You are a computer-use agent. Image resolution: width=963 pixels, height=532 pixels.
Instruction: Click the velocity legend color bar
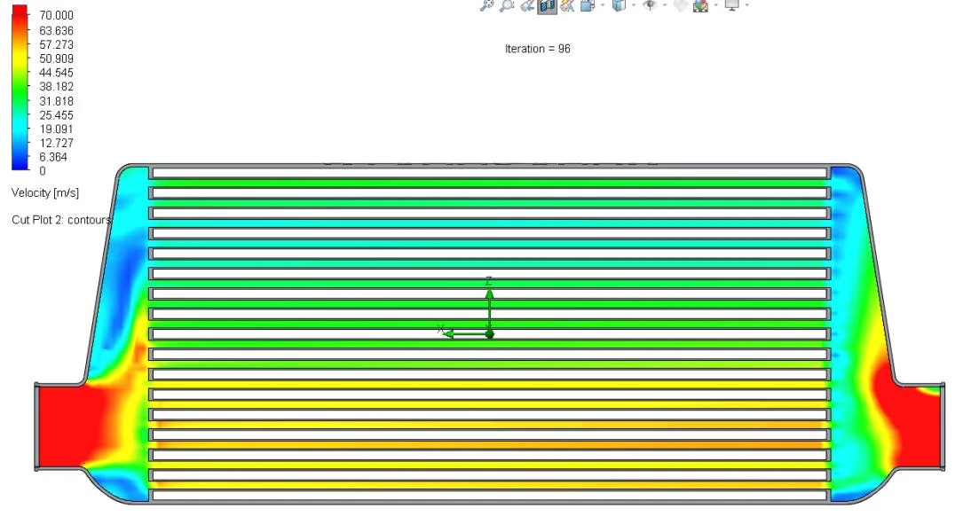(20, 87)
